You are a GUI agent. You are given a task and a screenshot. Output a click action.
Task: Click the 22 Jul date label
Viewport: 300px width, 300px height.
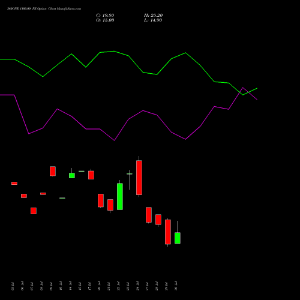click(119, 286)
